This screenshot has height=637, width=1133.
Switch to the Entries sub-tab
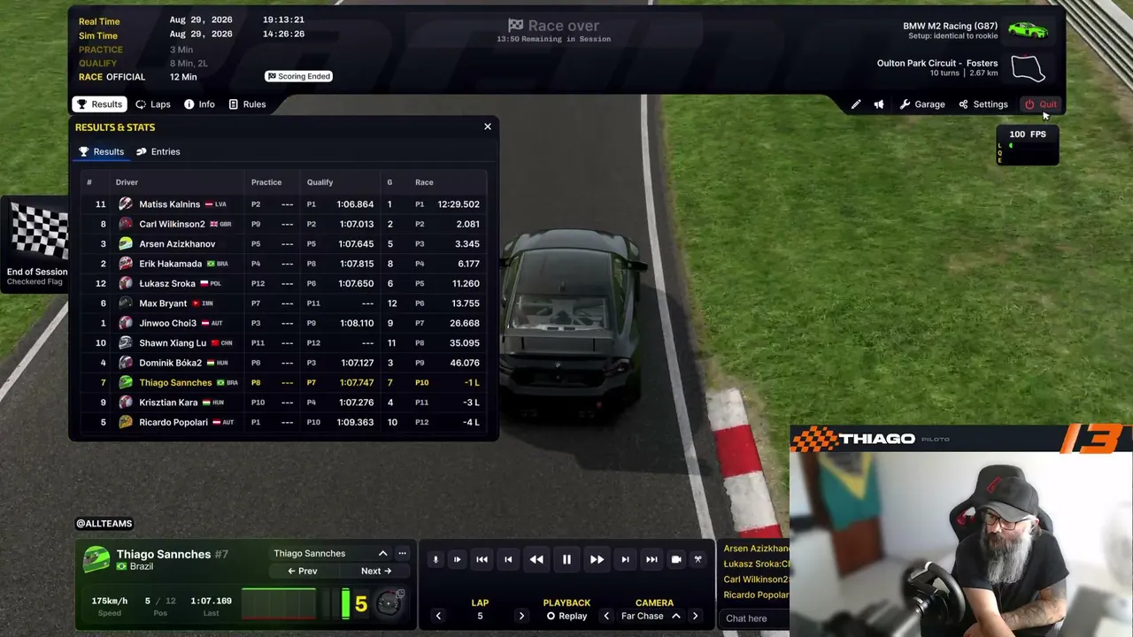(158, 151)
